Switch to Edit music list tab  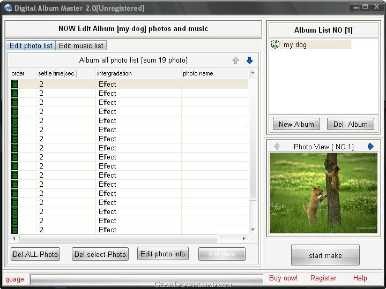tap(81, 45)
